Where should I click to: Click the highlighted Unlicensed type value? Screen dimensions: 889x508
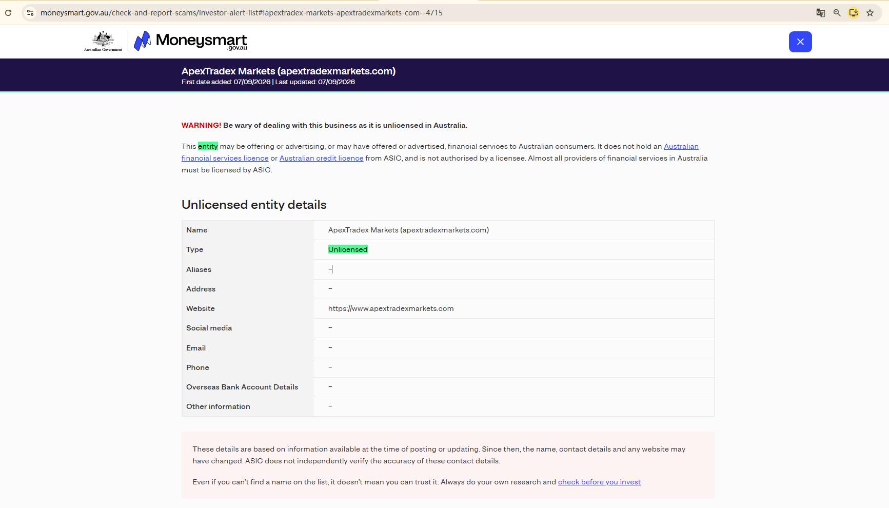(x=348, y=249)
